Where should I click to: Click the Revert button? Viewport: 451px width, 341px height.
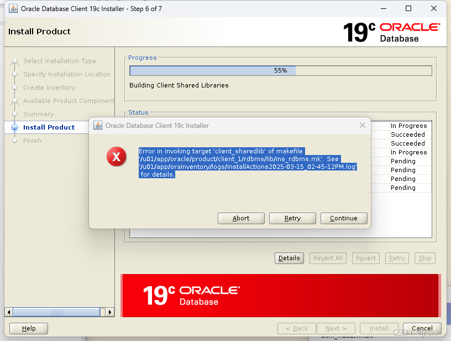pos(366,258)
